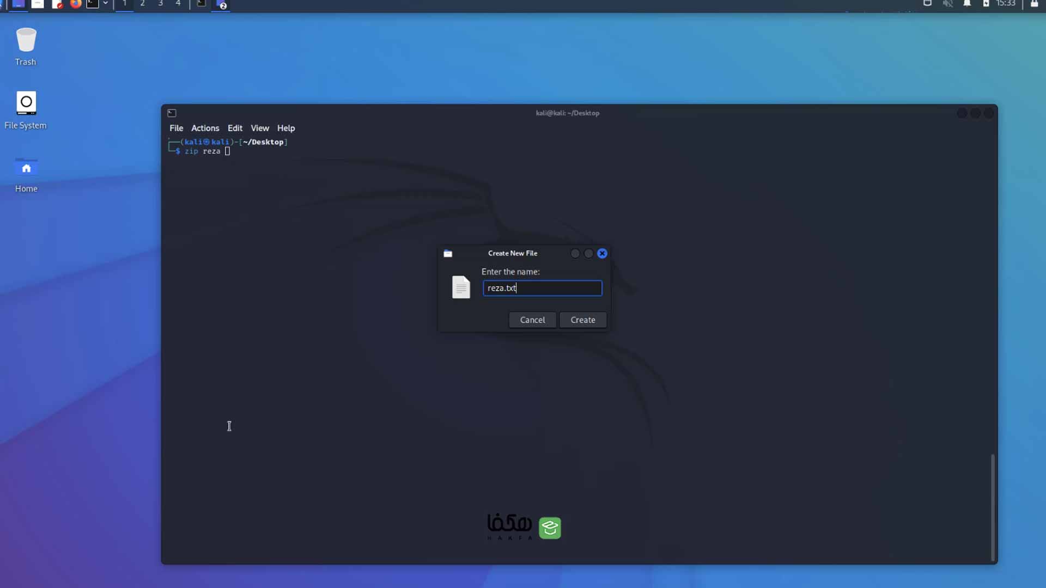The image size is (1046, 588).
Task: Open the terminal Actions menu
Action: point(205,128)
